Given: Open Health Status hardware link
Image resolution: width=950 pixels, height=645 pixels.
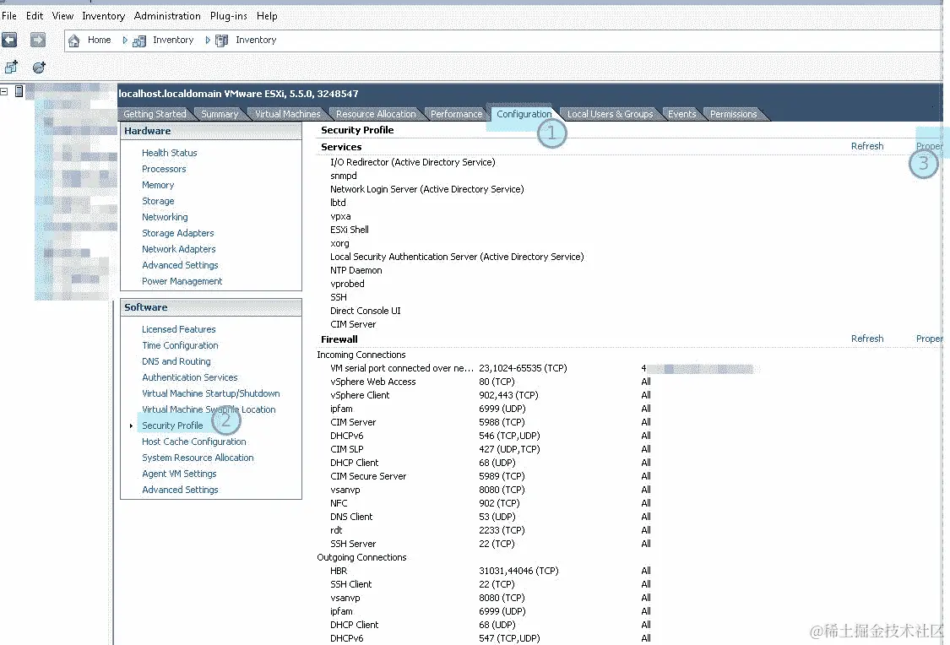Looking at the screenshot, I should [x=169, y=153].
